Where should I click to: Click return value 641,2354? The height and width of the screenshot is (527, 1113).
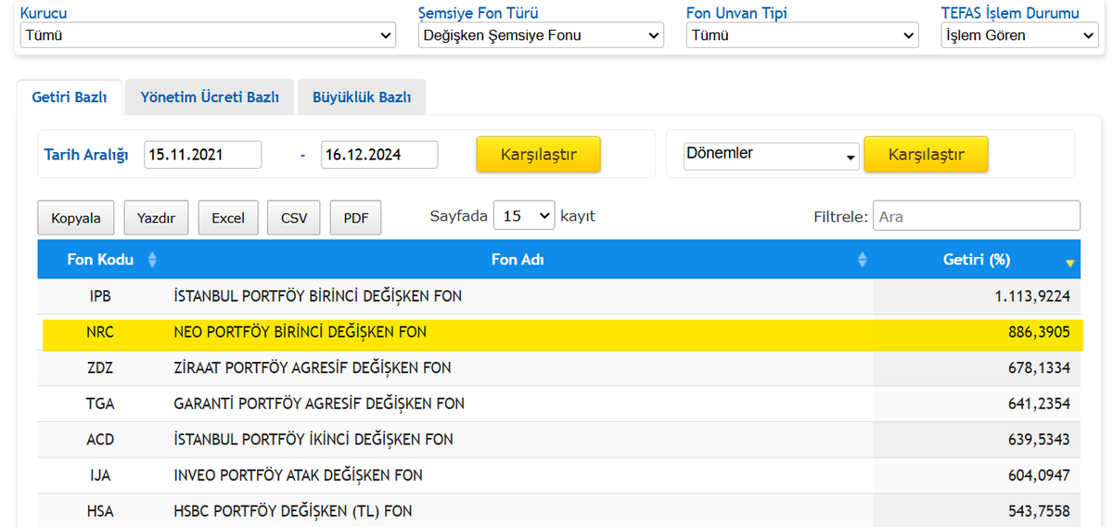click(1040, 404)
